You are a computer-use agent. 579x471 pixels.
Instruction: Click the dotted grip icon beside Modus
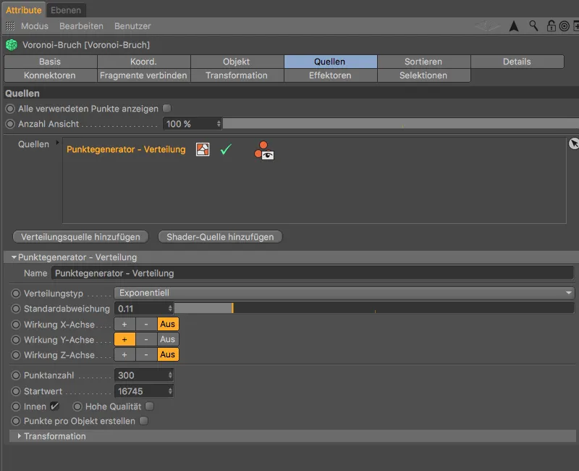10,26
